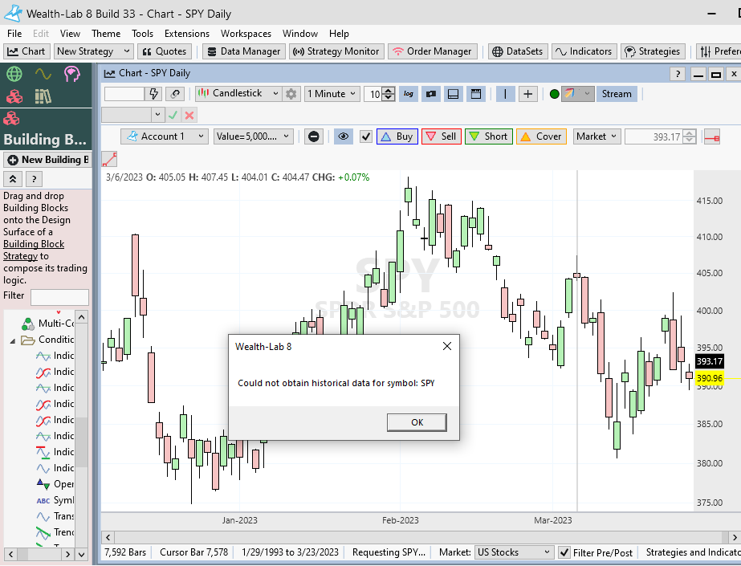Toggle log scale button
Screen dimensions: 741x566
click(409, 94)
